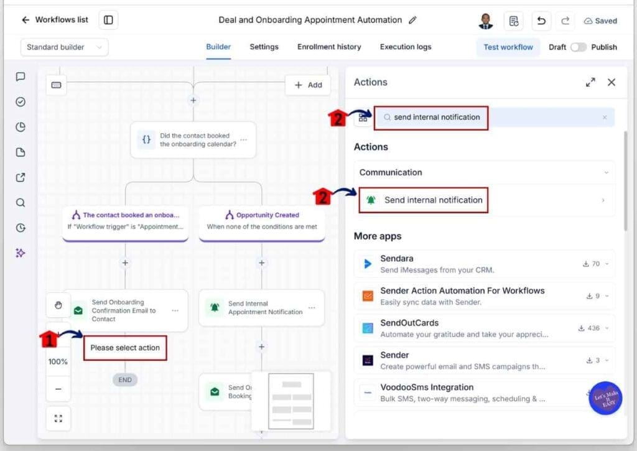Viewport: 637px width, 451px height.
Task: Toggle the actions grid view icon
Action: point(363,118)
